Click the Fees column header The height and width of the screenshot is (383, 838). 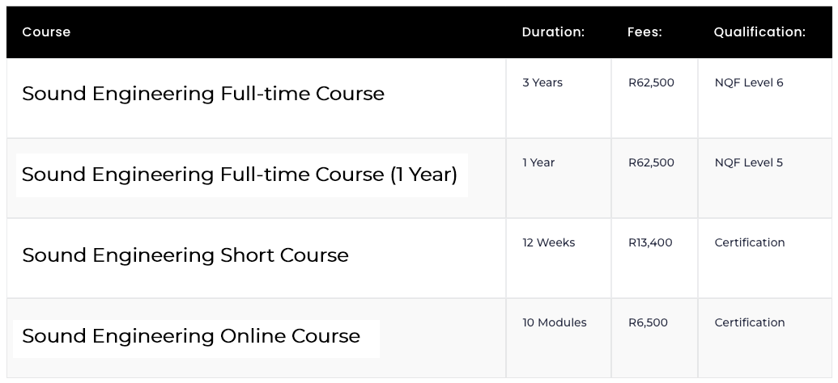[x=644, y=32]
